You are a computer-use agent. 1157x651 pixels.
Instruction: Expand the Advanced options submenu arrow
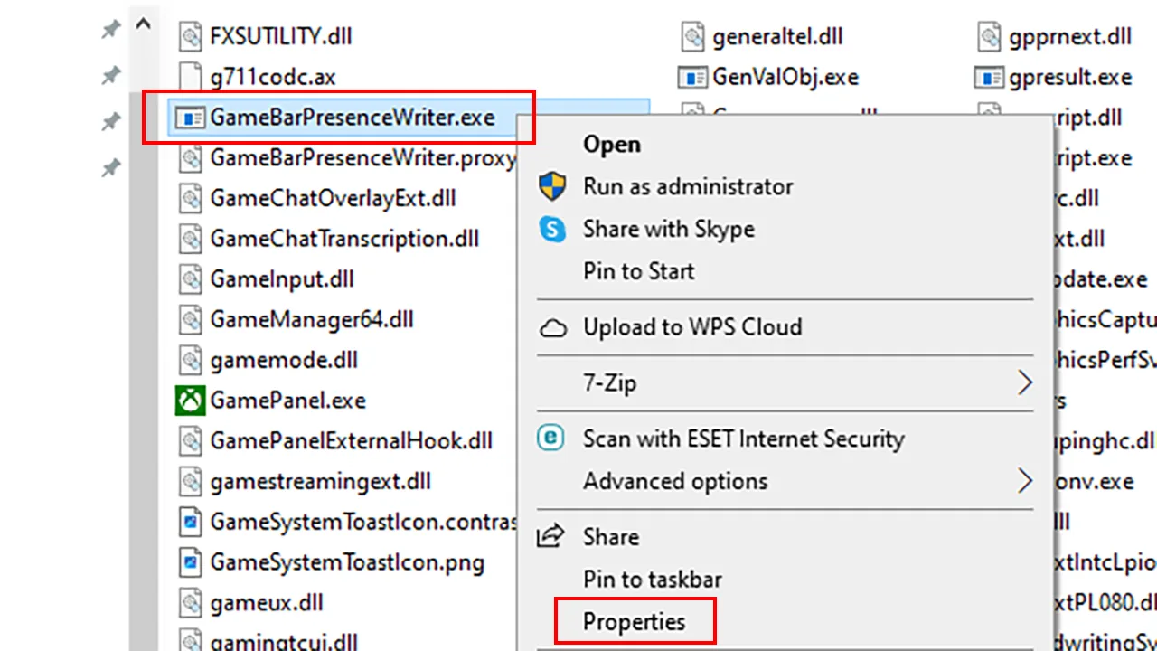(x=1024, y=481)
